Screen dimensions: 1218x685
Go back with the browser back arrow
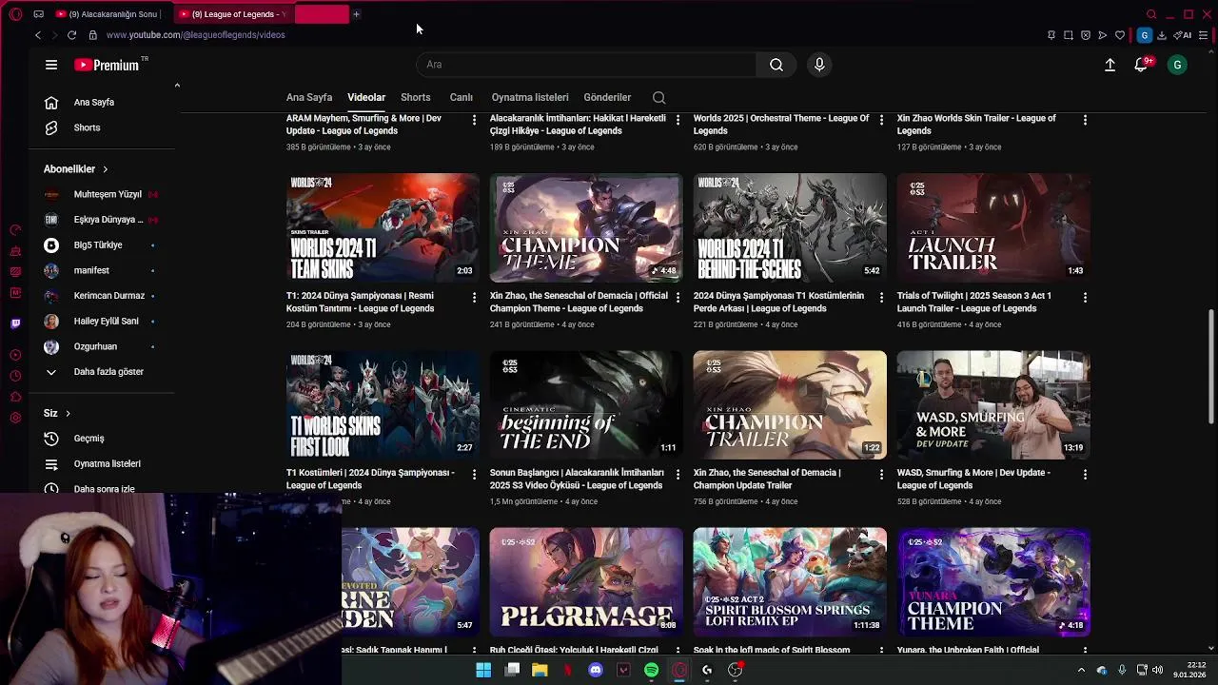38,35
